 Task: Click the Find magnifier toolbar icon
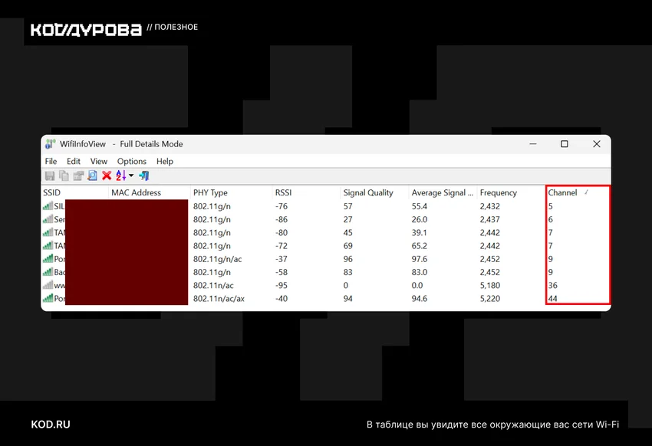(92, 175)
